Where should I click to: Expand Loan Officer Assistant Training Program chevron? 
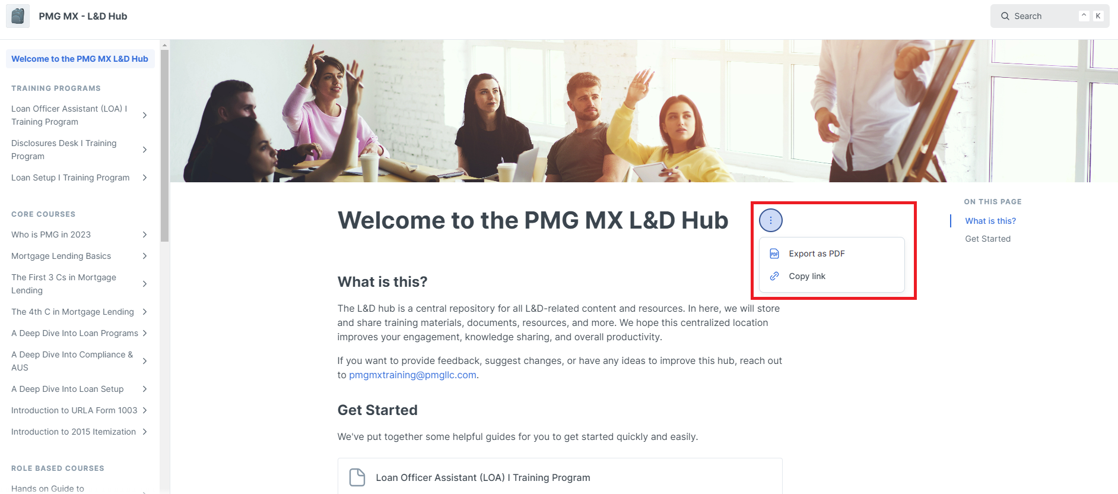coord(145,115)
